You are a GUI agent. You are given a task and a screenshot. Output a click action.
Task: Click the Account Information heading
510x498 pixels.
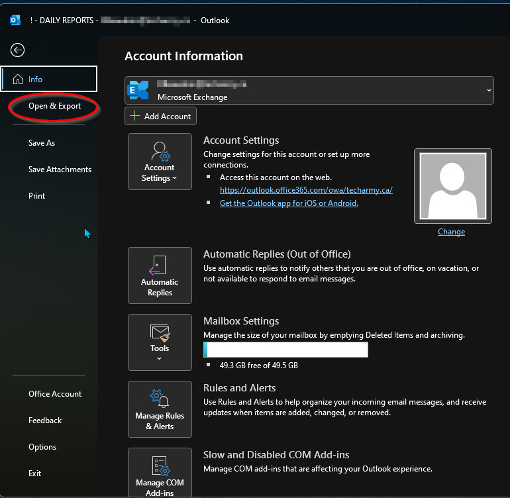[x=183, y=56]
